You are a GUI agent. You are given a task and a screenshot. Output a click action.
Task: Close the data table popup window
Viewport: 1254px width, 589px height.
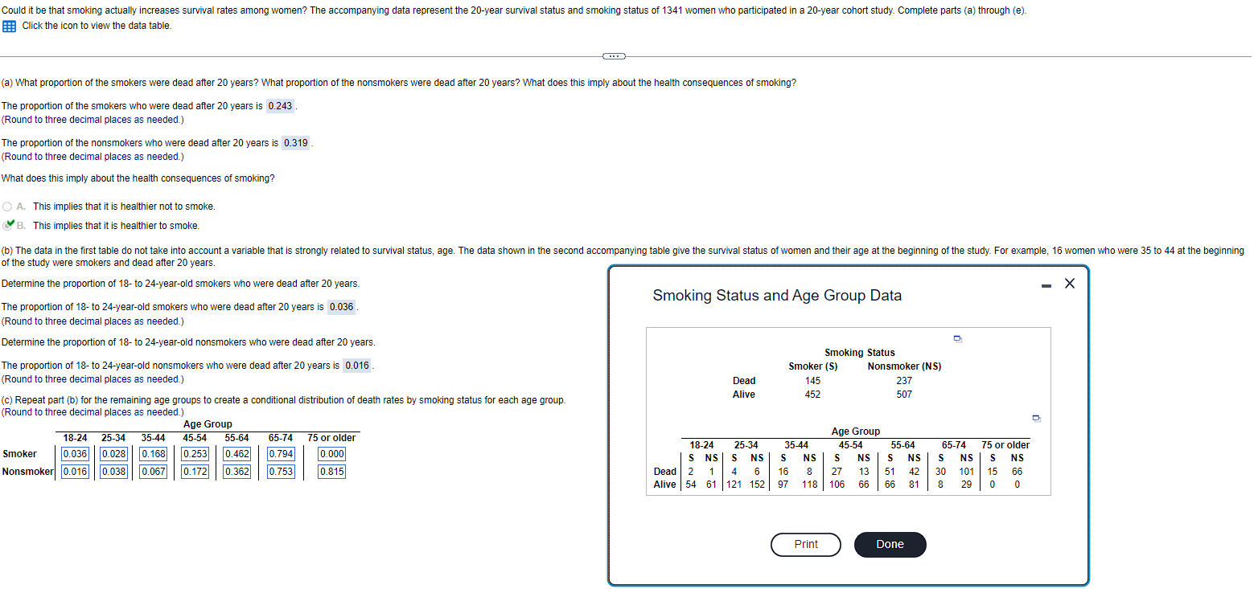1069,283
